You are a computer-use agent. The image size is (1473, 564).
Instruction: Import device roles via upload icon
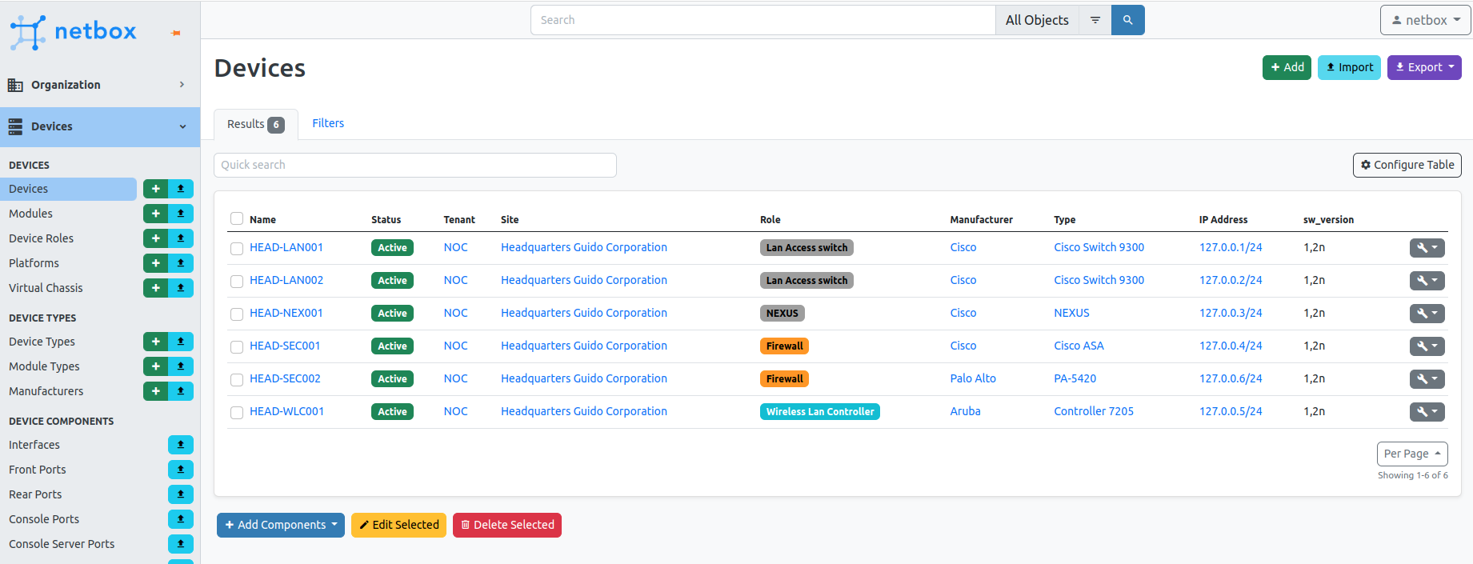(181, 238)
